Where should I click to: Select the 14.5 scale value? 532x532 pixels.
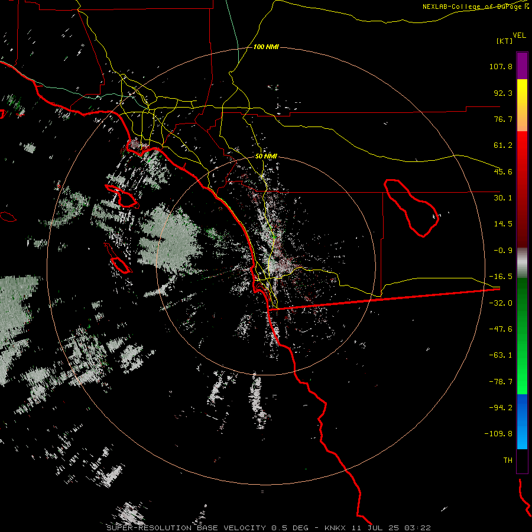tap(503, 224)
